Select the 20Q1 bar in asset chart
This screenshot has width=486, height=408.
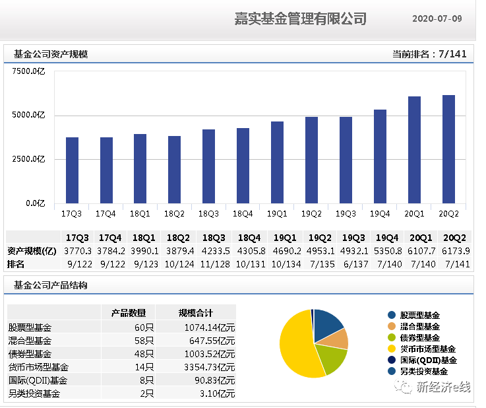pyautogui.click(x=414, y=150)
